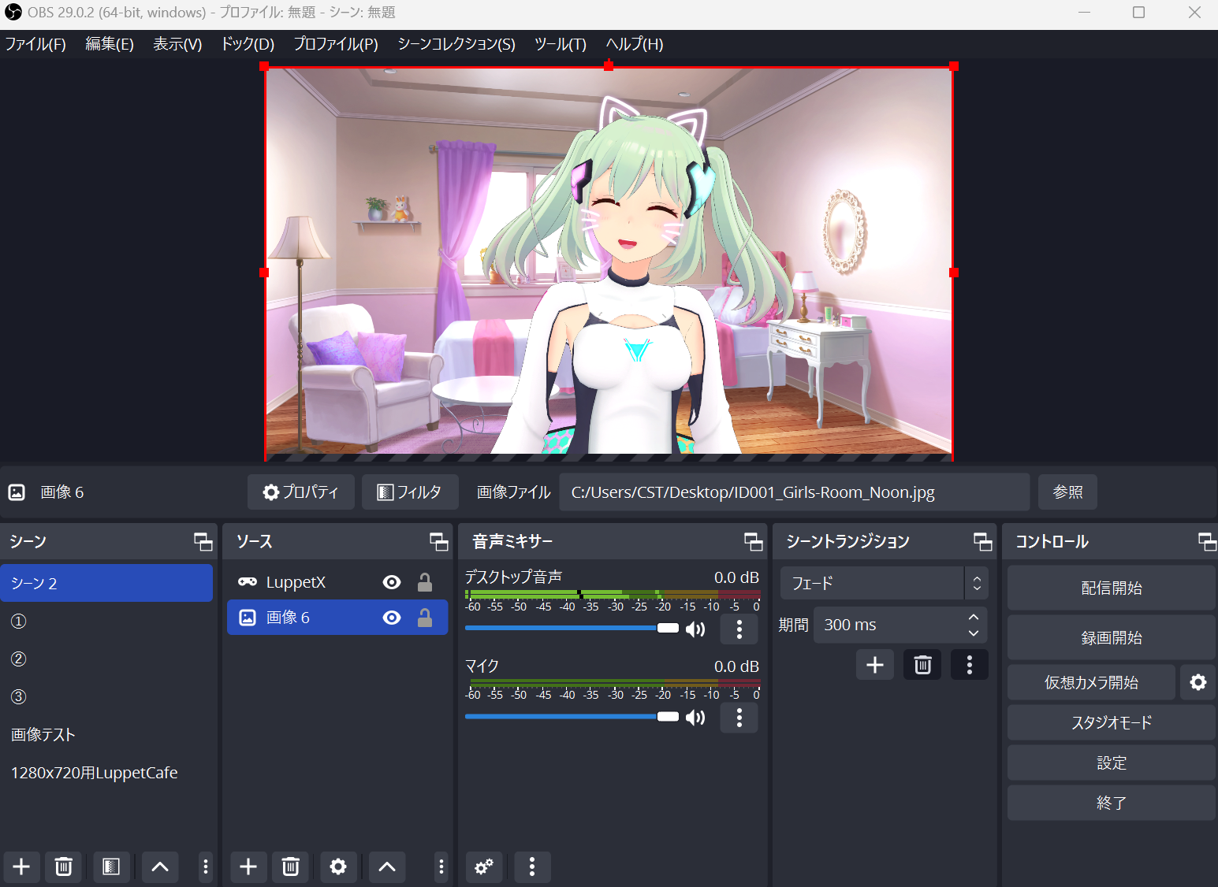Open scene filters icon in Scenes panel

[111, 867]
